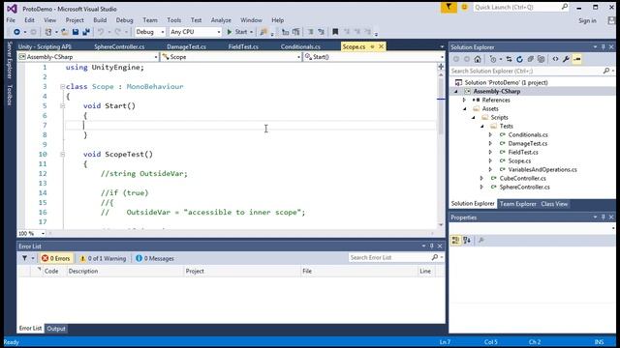Click the uncomment lines toolbar icon
620x348 pixels.
[x=321, y=32]
